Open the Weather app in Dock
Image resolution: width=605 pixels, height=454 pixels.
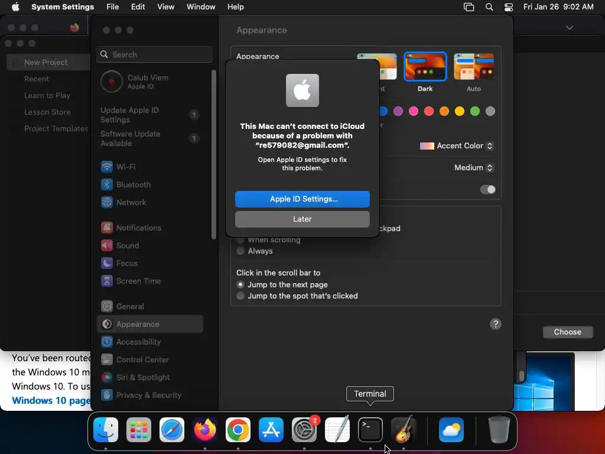451,430
